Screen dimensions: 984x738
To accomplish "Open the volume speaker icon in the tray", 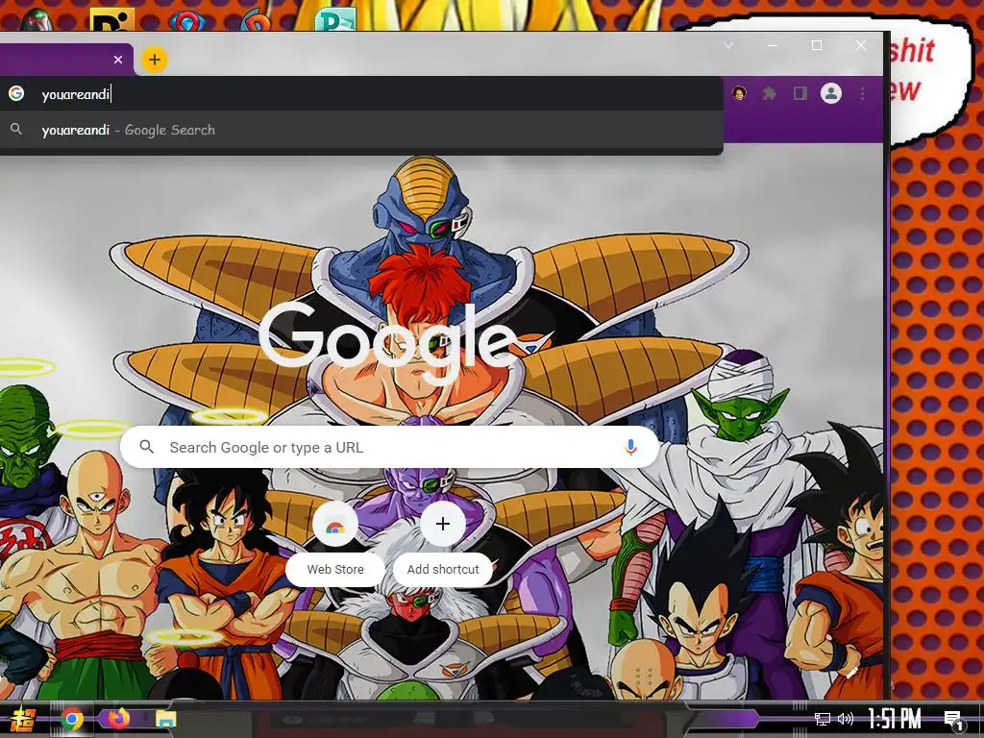I will [846, 719].
